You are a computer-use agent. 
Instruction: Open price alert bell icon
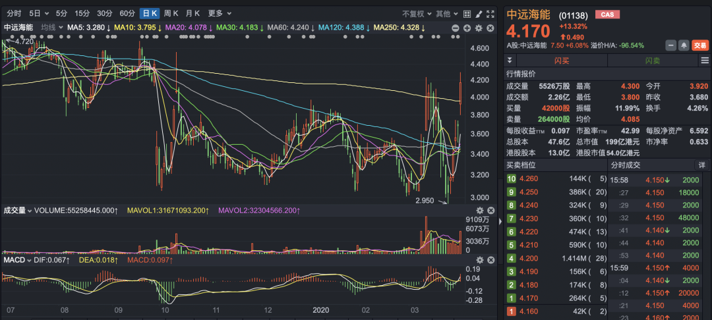pos(684,45)
